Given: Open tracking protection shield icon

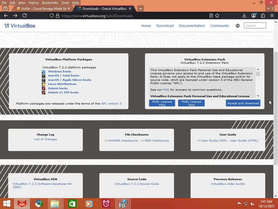Looking at the screenshot, I should pyautogui.click(x=51, y=16).
